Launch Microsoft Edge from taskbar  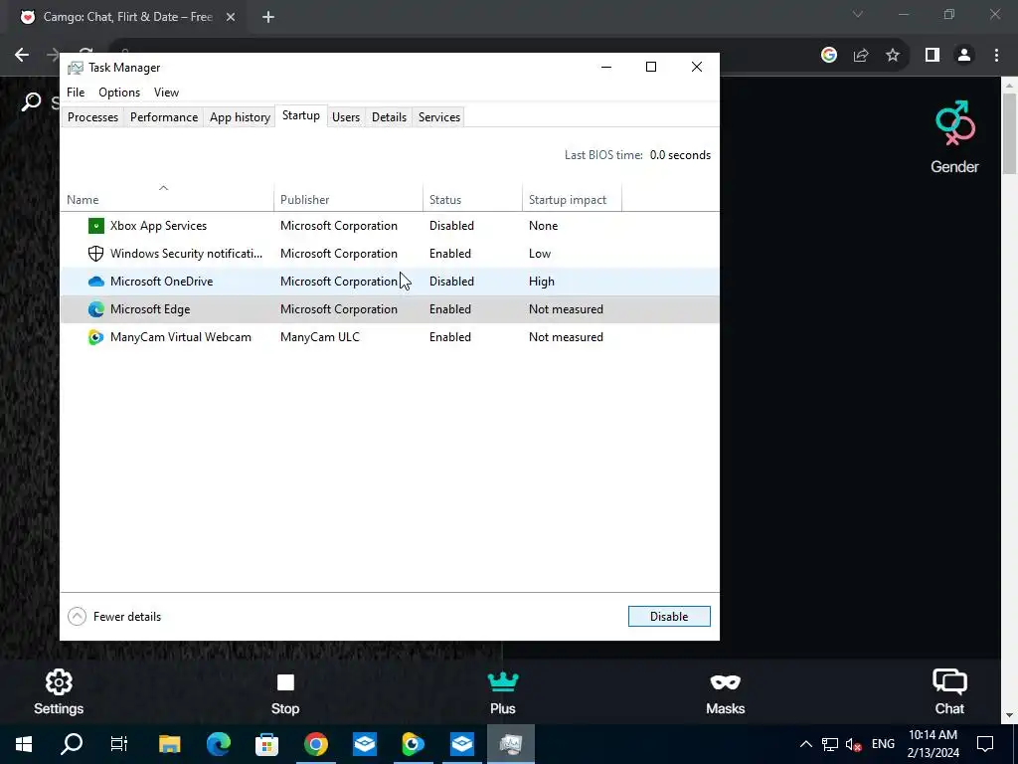(219, 744)
